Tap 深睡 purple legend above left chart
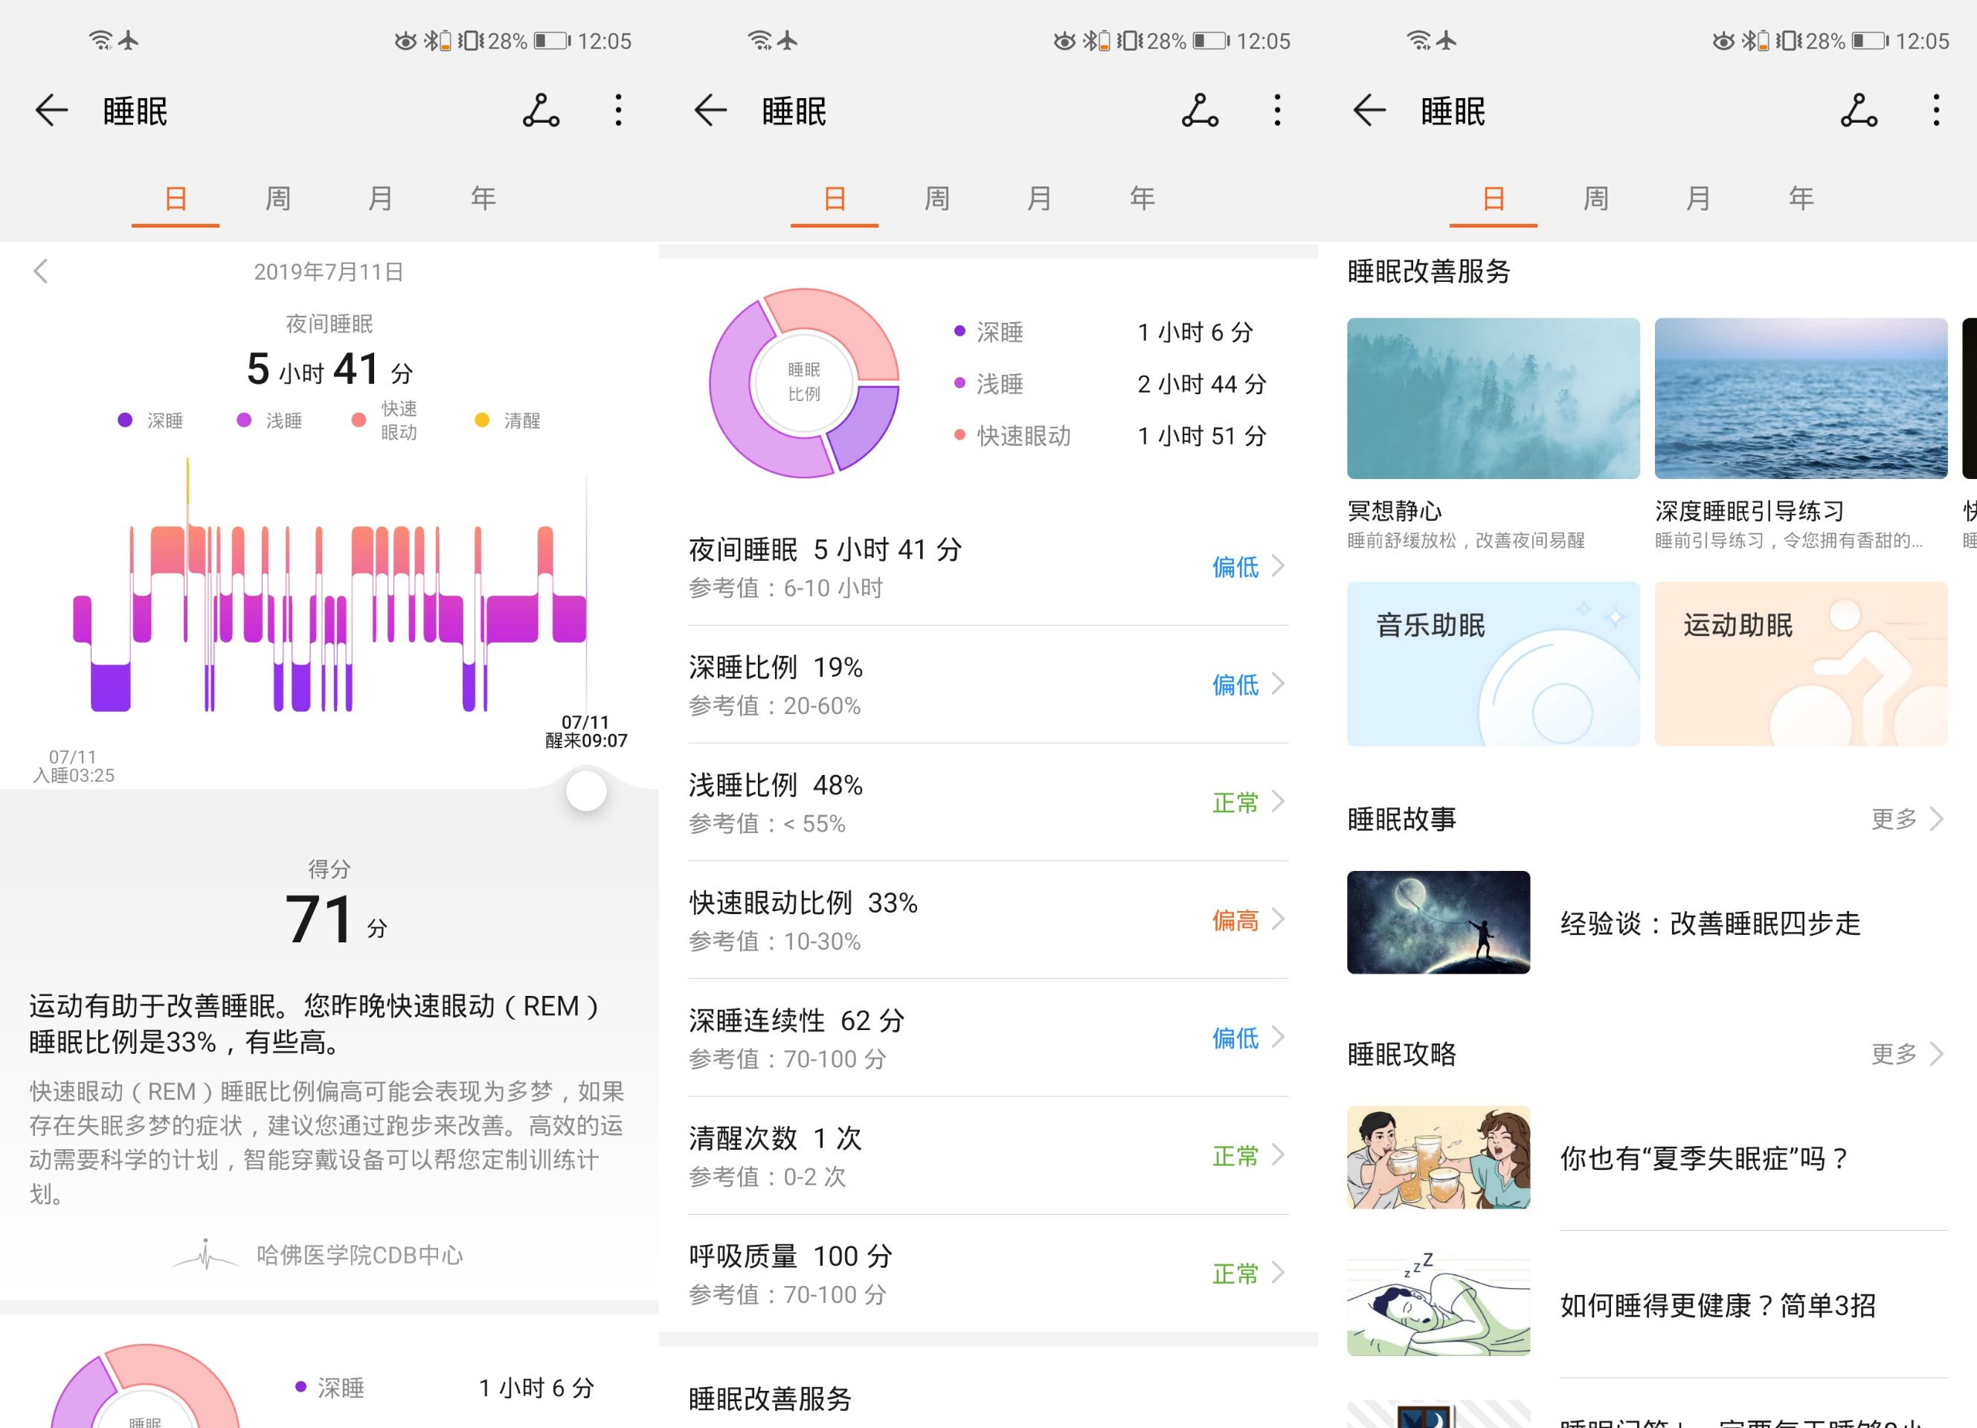This screenshot has width=1977, height=1428. click(x=150, y=420)
